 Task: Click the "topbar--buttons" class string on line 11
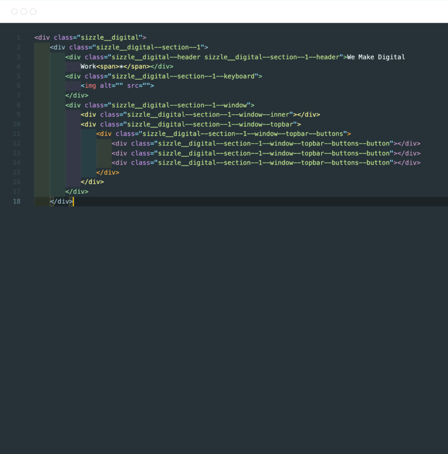243,134
